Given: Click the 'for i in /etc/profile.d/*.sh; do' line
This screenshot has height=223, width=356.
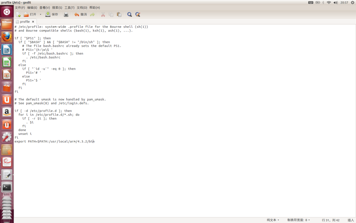Looking at the screenshot, I should tap(49, 115).
